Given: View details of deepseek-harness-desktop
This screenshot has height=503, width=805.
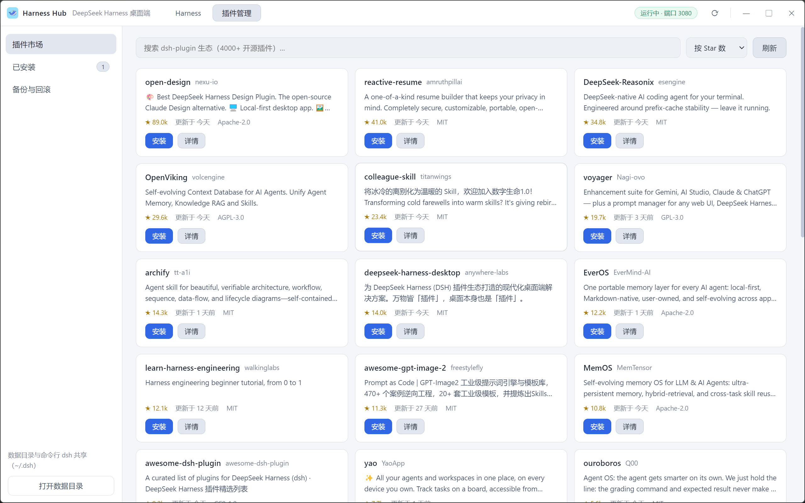Looking at the screenshot, I should coord(410,331).
